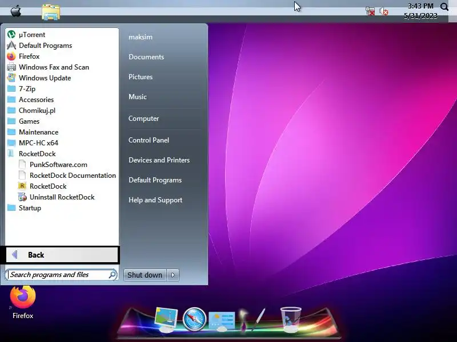The image size is (457, 342).
Task: Open the maksim user folder
Action: 141,37
